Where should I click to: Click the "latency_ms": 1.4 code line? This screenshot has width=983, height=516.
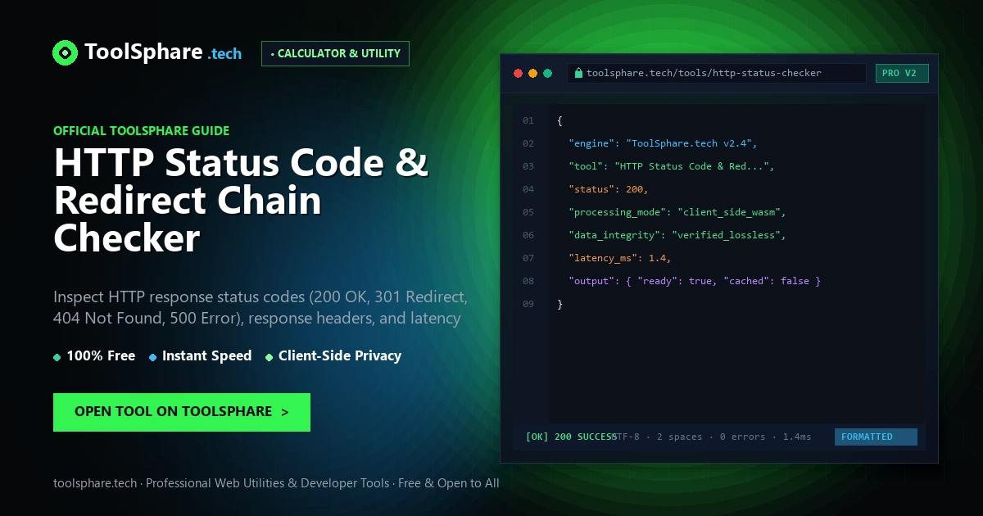click(x=620, y=258)
